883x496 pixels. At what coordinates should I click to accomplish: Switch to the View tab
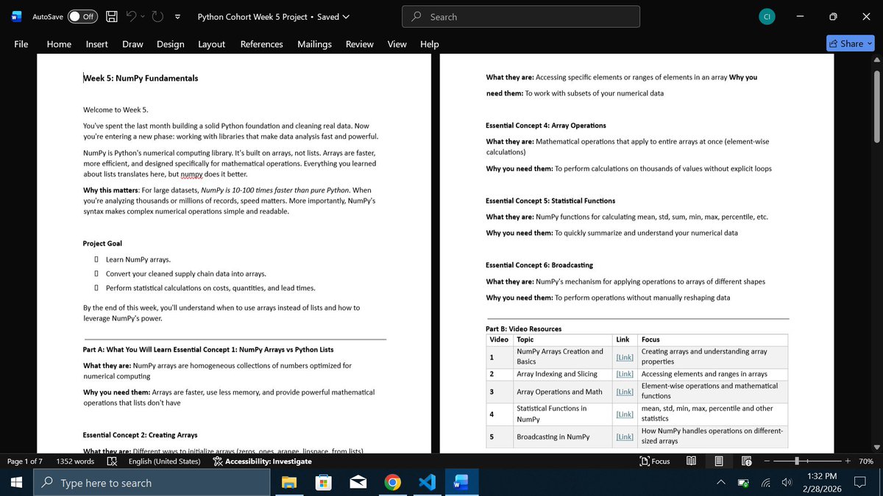click(x=397, y=44)
